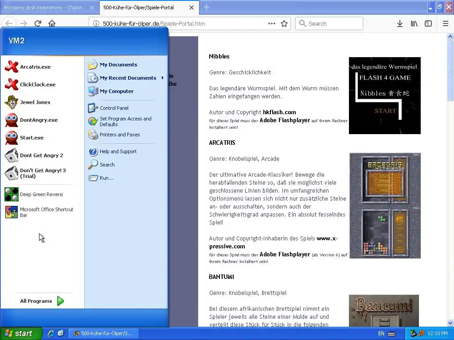Image resolution: width=454 pixels, height=340 pixels.
Task: Click orange volume tray icon
Action: tap(421, 333)
